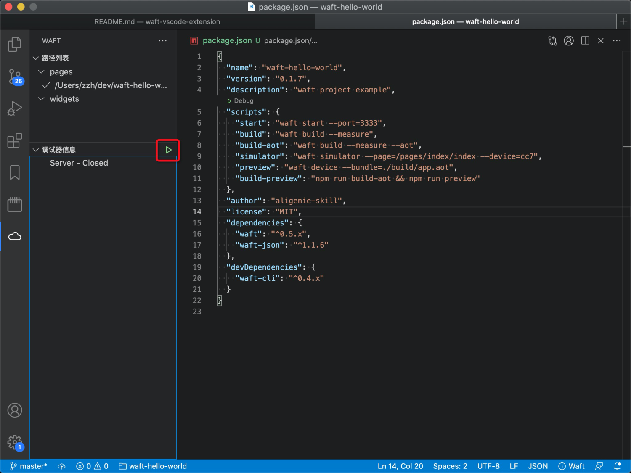The width and height of the screenshot is (631, 473).
Task: Collapse the pages tree node
Action: click(41, 72)
